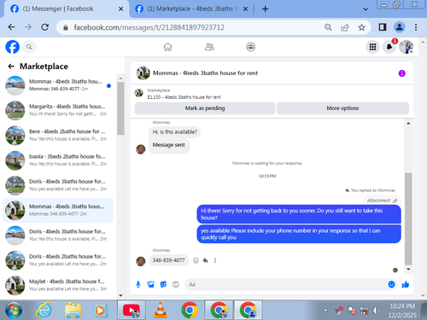427x320 pixels.
Task: Open the Attachment link above the reply
Action: 382,201
